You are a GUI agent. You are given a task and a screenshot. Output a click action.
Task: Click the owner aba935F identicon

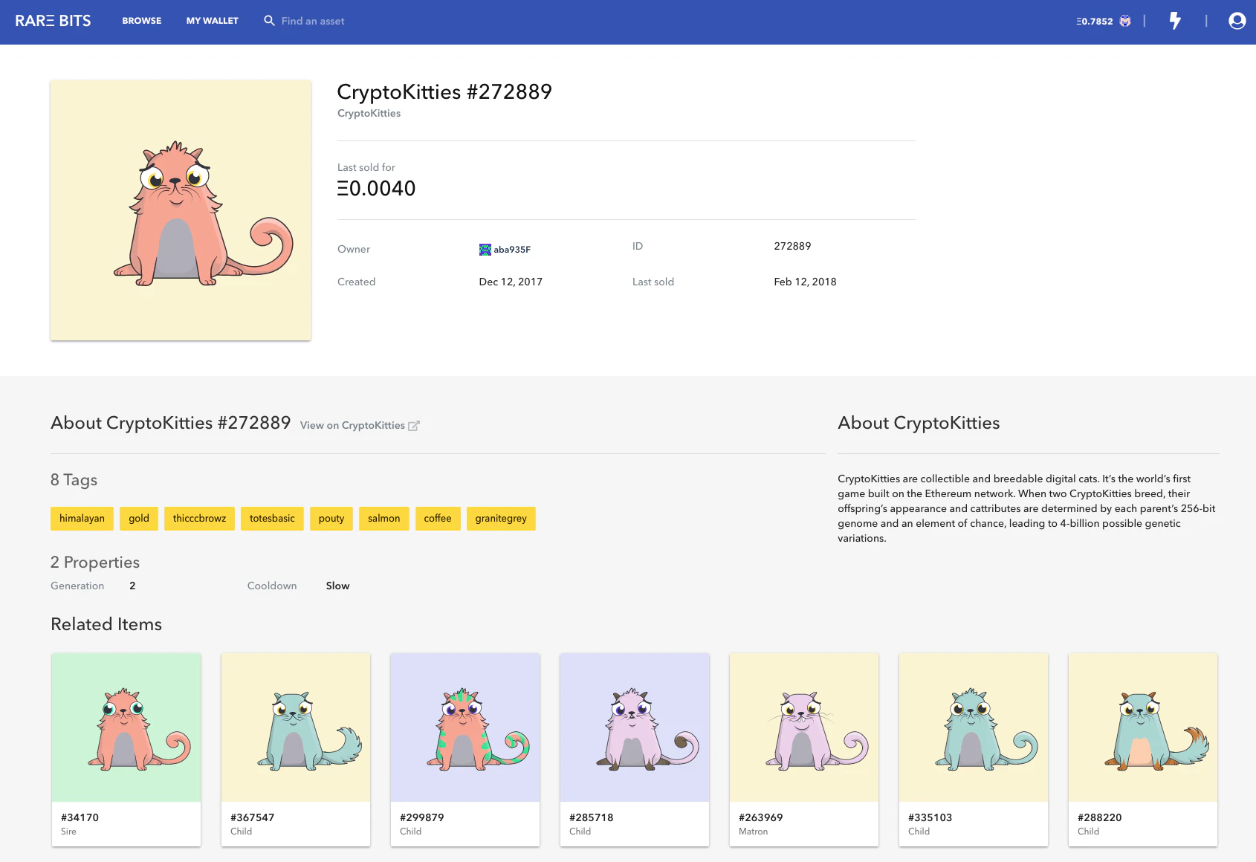pos(485,250)
